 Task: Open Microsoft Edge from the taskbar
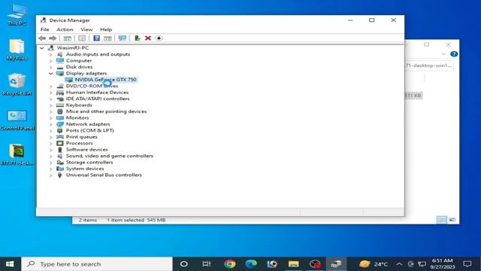pos(251,264)
